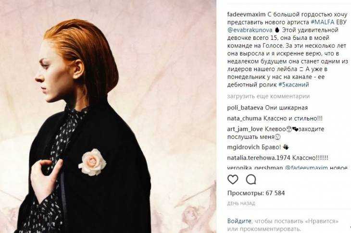Open nata_chuma commenter profile
This screenshot has width=351, height=233.
(244, 119)
